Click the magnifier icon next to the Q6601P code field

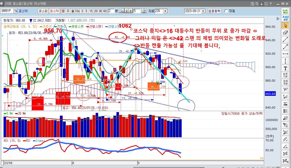click(15, 10)
